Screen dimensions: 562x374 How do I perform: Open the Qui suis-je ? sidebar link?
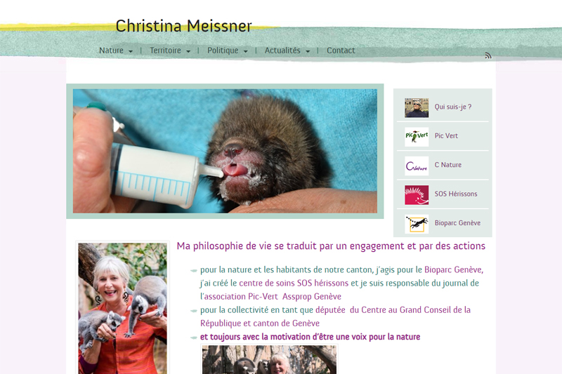pyautogui.click(x=453, y=107)
